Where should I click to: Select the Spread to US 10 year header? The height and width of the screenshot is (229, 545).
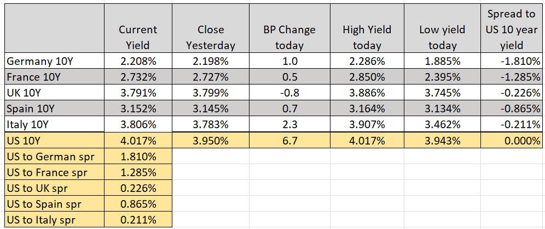(512, 29)
